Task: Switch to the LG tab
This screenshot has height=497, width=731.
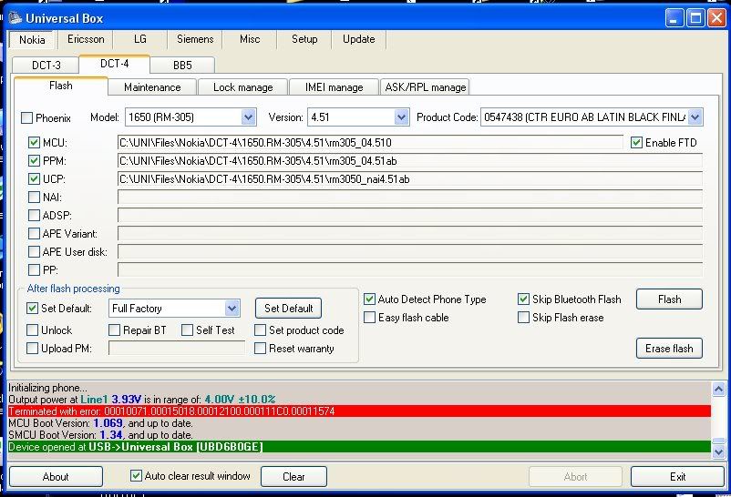Action: [139, 39]
